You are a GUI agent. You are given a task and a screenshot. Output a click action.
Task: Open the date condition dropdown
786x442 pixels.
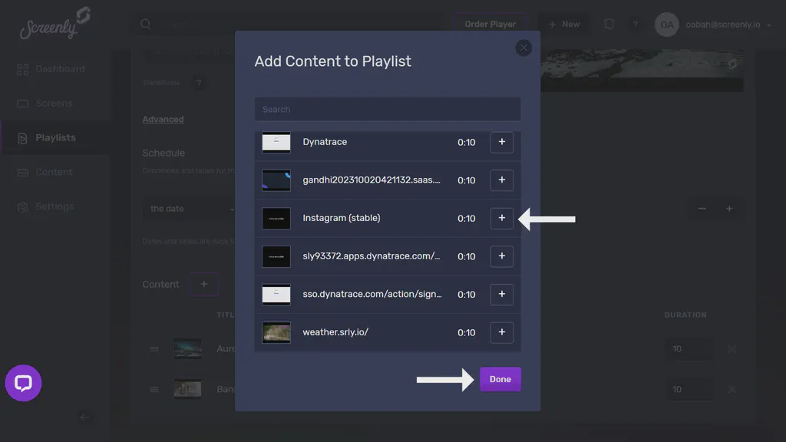(188, 208)
